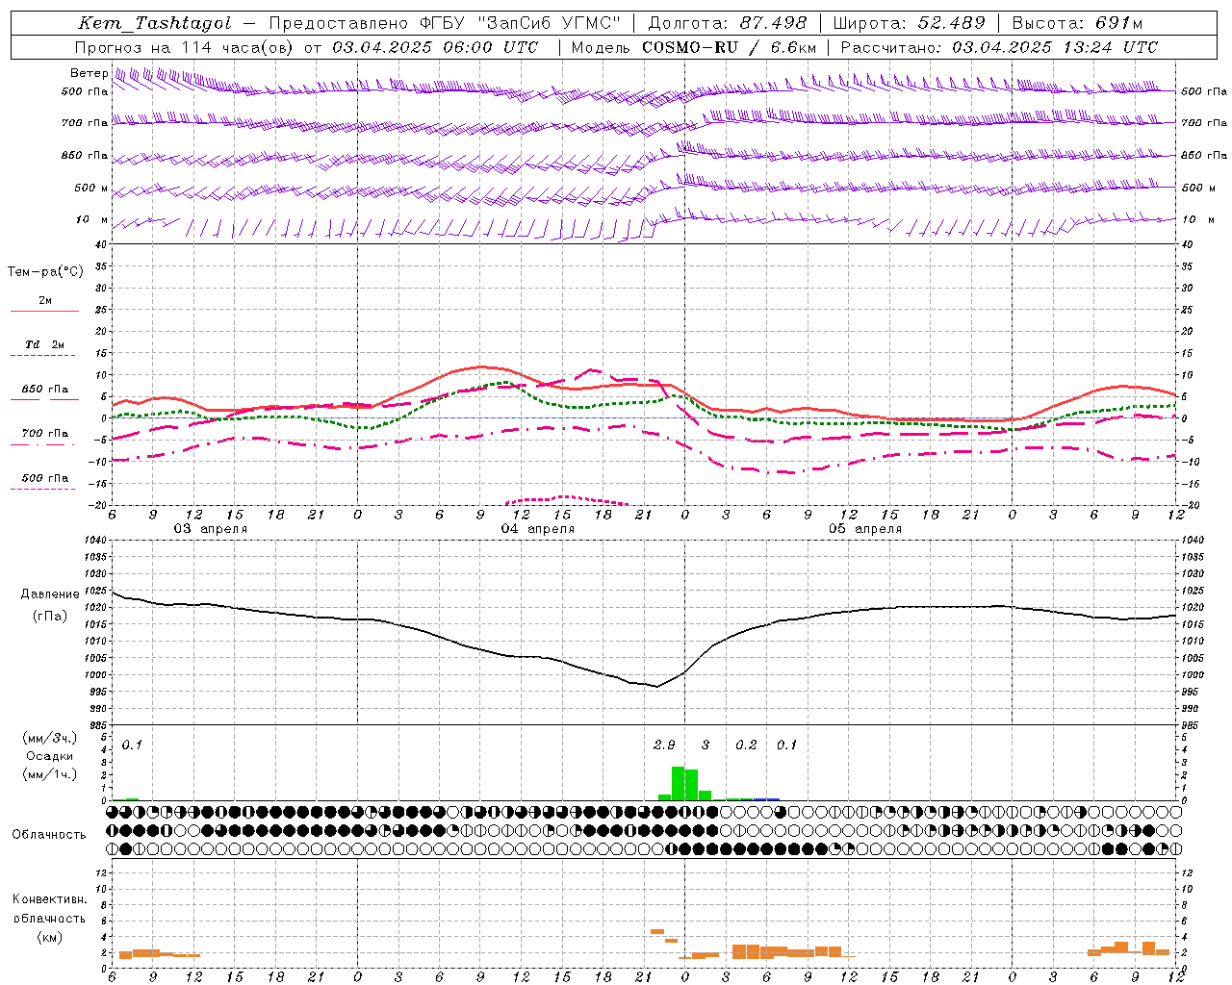Viewport: 1232px width, 985px height.
Task: Click the dashed line sample under Td 2м legend
Action: coord(44,356)
